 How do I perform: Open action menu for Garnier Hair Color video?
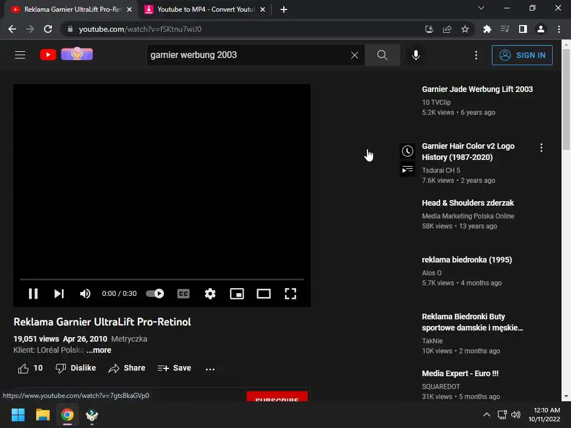click(x=541, y=147)
